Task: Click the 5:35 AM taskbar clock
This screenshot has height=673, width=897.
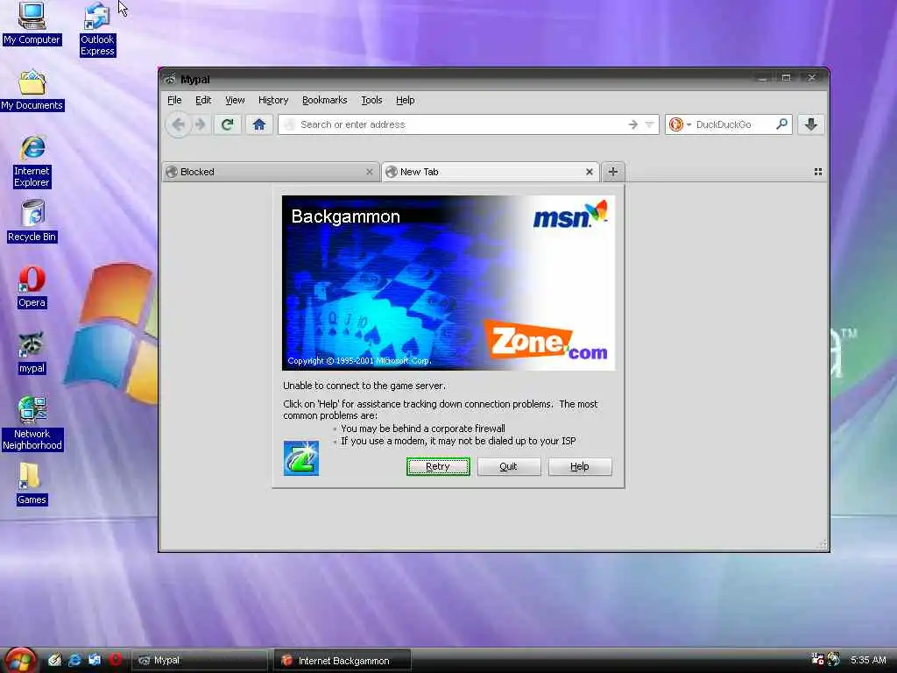Action: point(868,660)
